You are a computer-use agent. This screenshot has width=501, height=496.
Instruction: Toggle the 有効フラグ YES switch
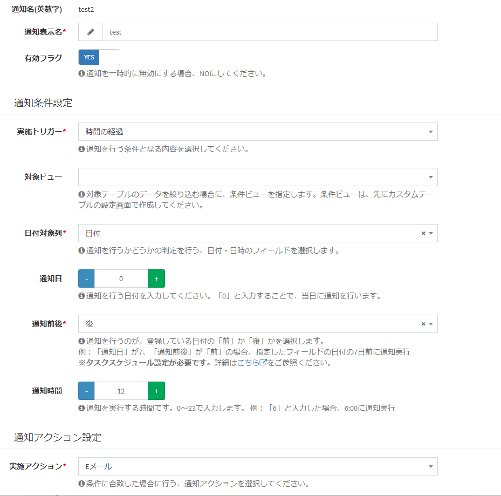click(99, 57)
